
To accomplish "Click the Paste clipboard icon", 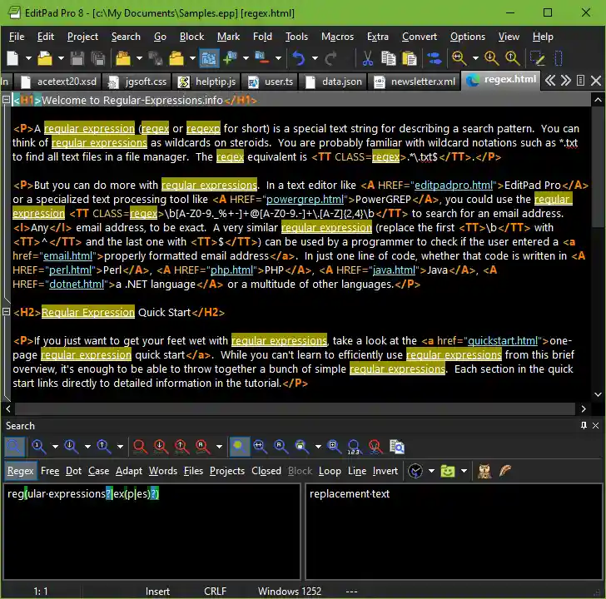I will click(x=410, y=58).
